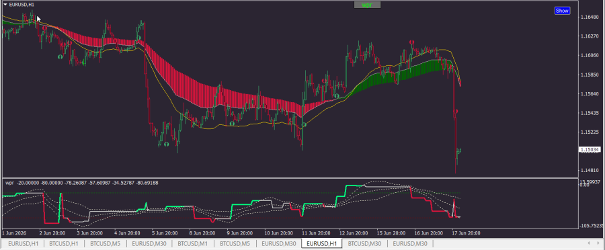Viewport: 605px width, 250px height.
Task: Click the 1.16270 price axis label
Action: click(590, 36)
